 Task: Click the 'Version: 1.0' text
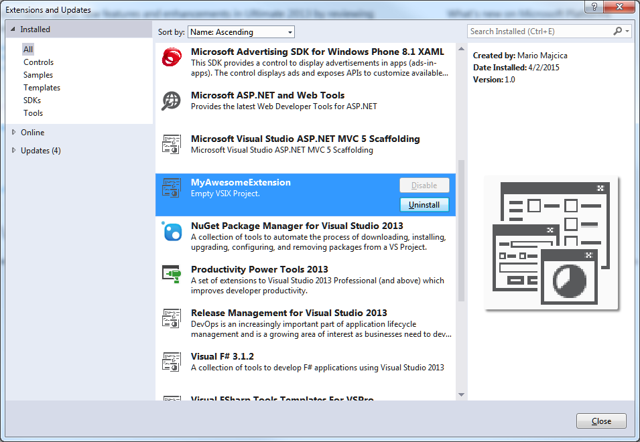coord(494,80)
